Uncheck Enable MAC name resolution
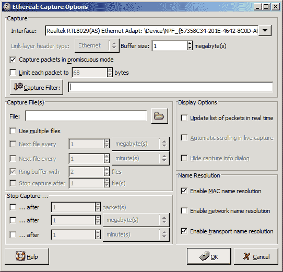This screenshot has width=283, height=272. pyautogui.click(x=184, y=191)
